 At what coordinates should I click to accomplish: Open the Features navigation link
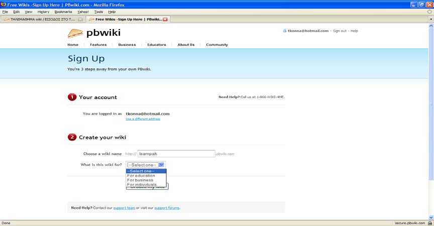click(98, 45)
